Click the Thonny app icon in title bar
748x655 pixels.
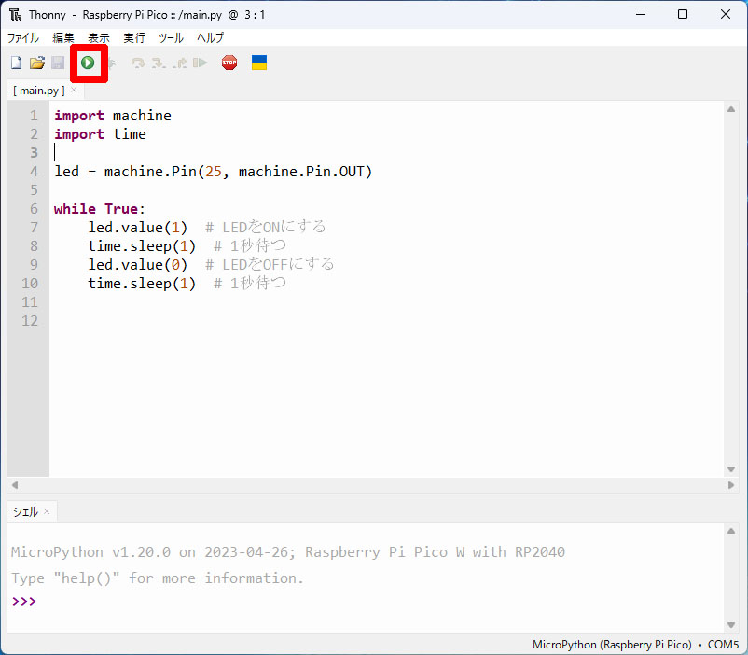pyautogui.click(x=15, y=15)
